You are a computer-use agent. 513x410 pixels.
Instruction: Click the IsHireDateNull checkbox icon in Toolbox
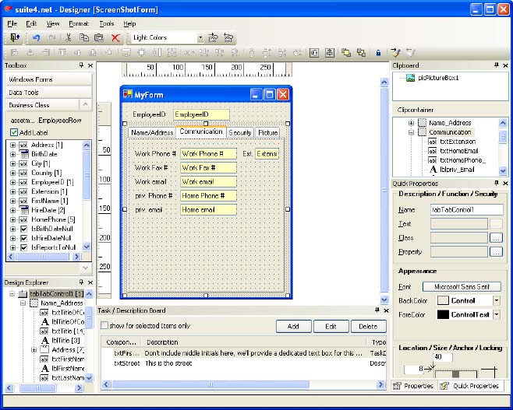[24, 237]
